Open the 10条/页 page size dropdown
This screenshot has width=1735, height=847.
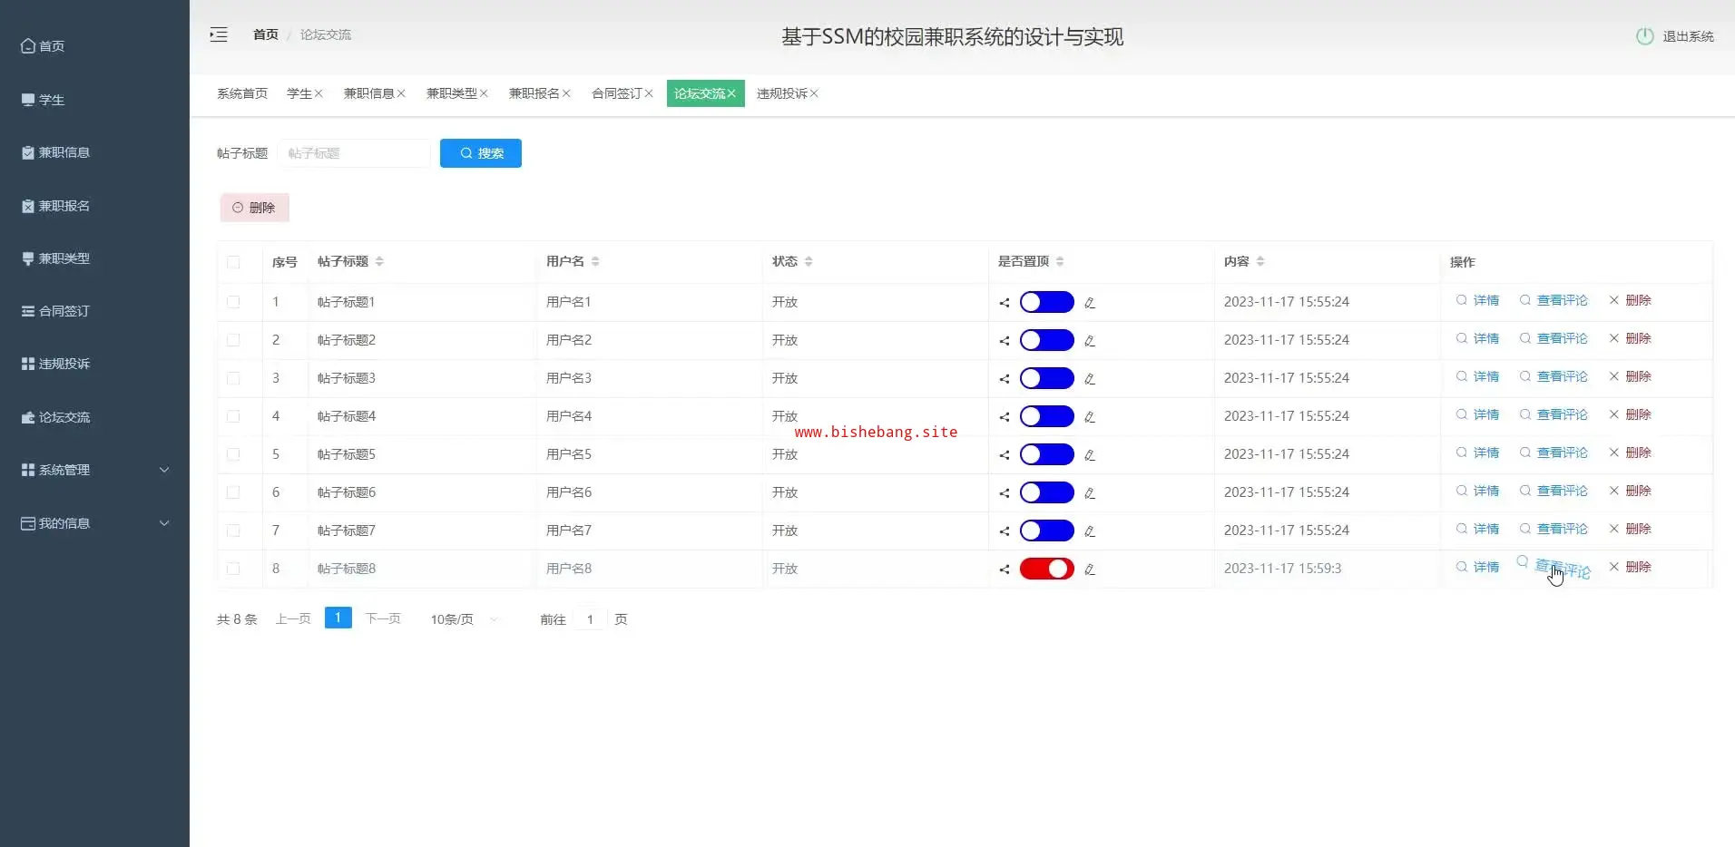point(464,619)
